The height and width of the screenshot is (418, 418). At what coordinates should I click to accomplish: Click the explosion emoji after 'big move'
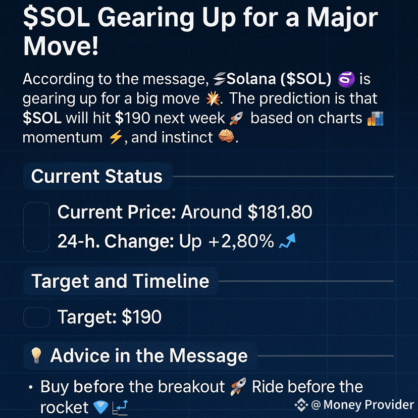tap(213, 99)
